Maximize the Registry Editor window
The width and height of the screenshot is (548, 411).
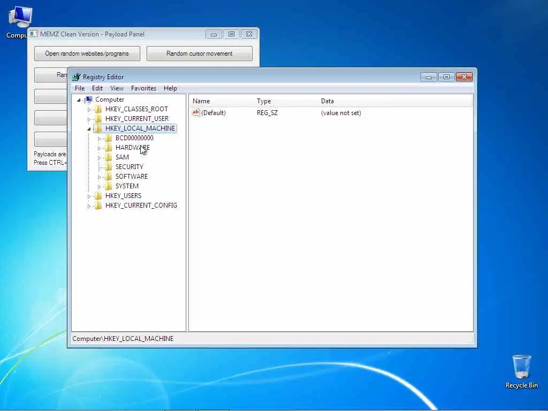[446, 77]
